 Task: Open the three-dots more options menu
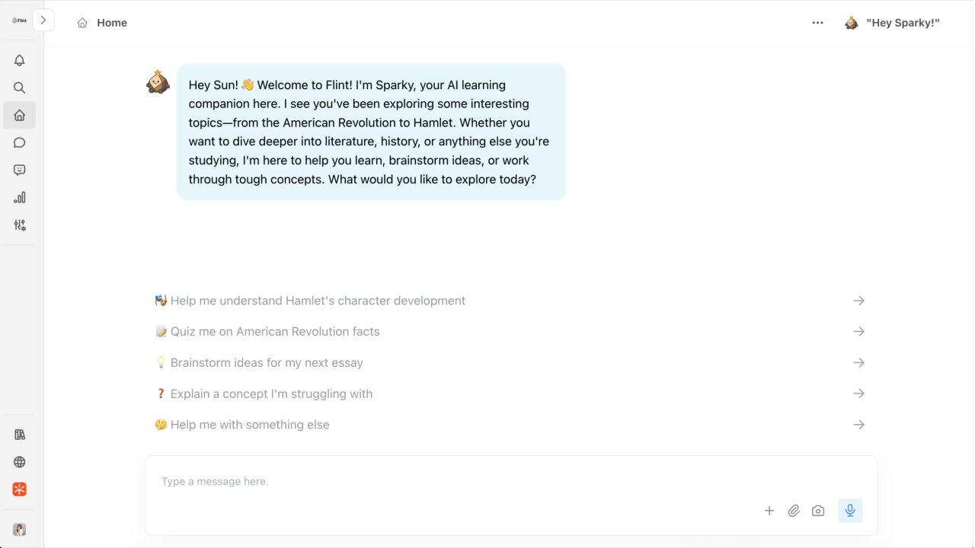817,23
